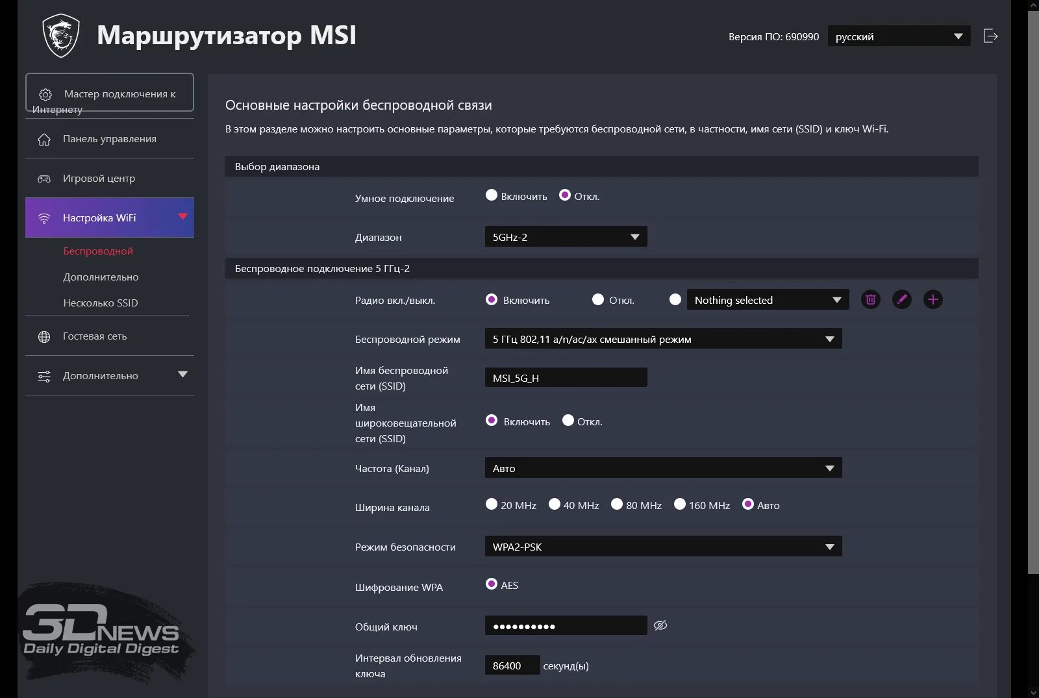Open the Nothing selected schedule dropdown
The width and height of the screenshot is (1039, 698).
coord(768,299)
